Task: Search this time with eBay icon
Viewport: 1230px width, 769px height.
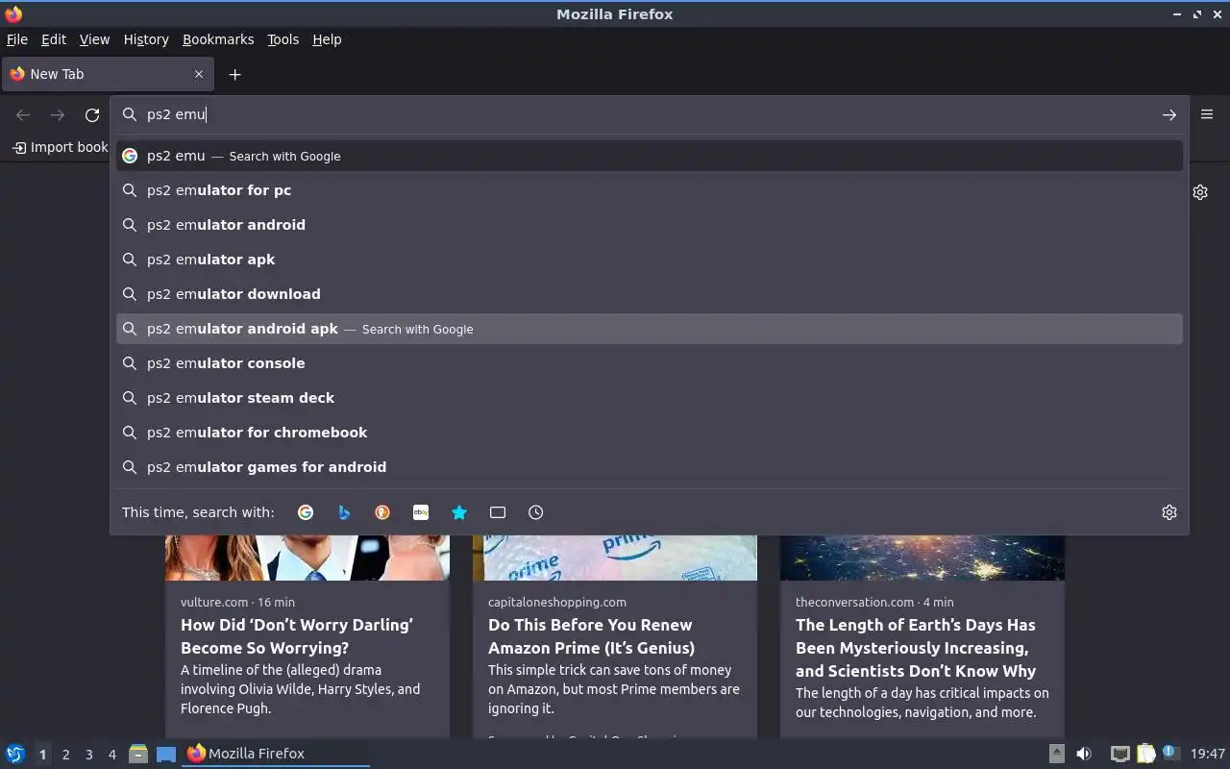Action: point(421,512)
